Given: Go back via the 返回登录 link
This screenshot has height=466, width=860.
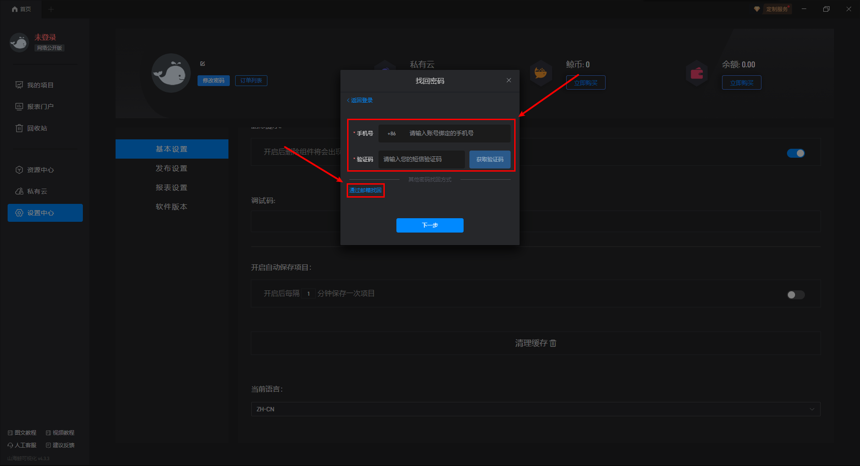Looking at the screenshot, I should pyautogui.click(x=360, y=100).
